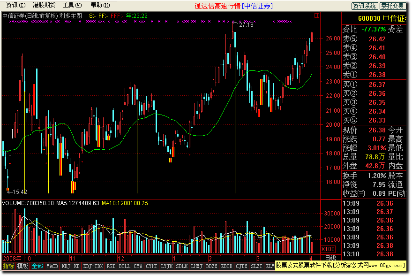Switch to the SLZT indicator
The height and width of the screenshot is (276, 412).
256,266
